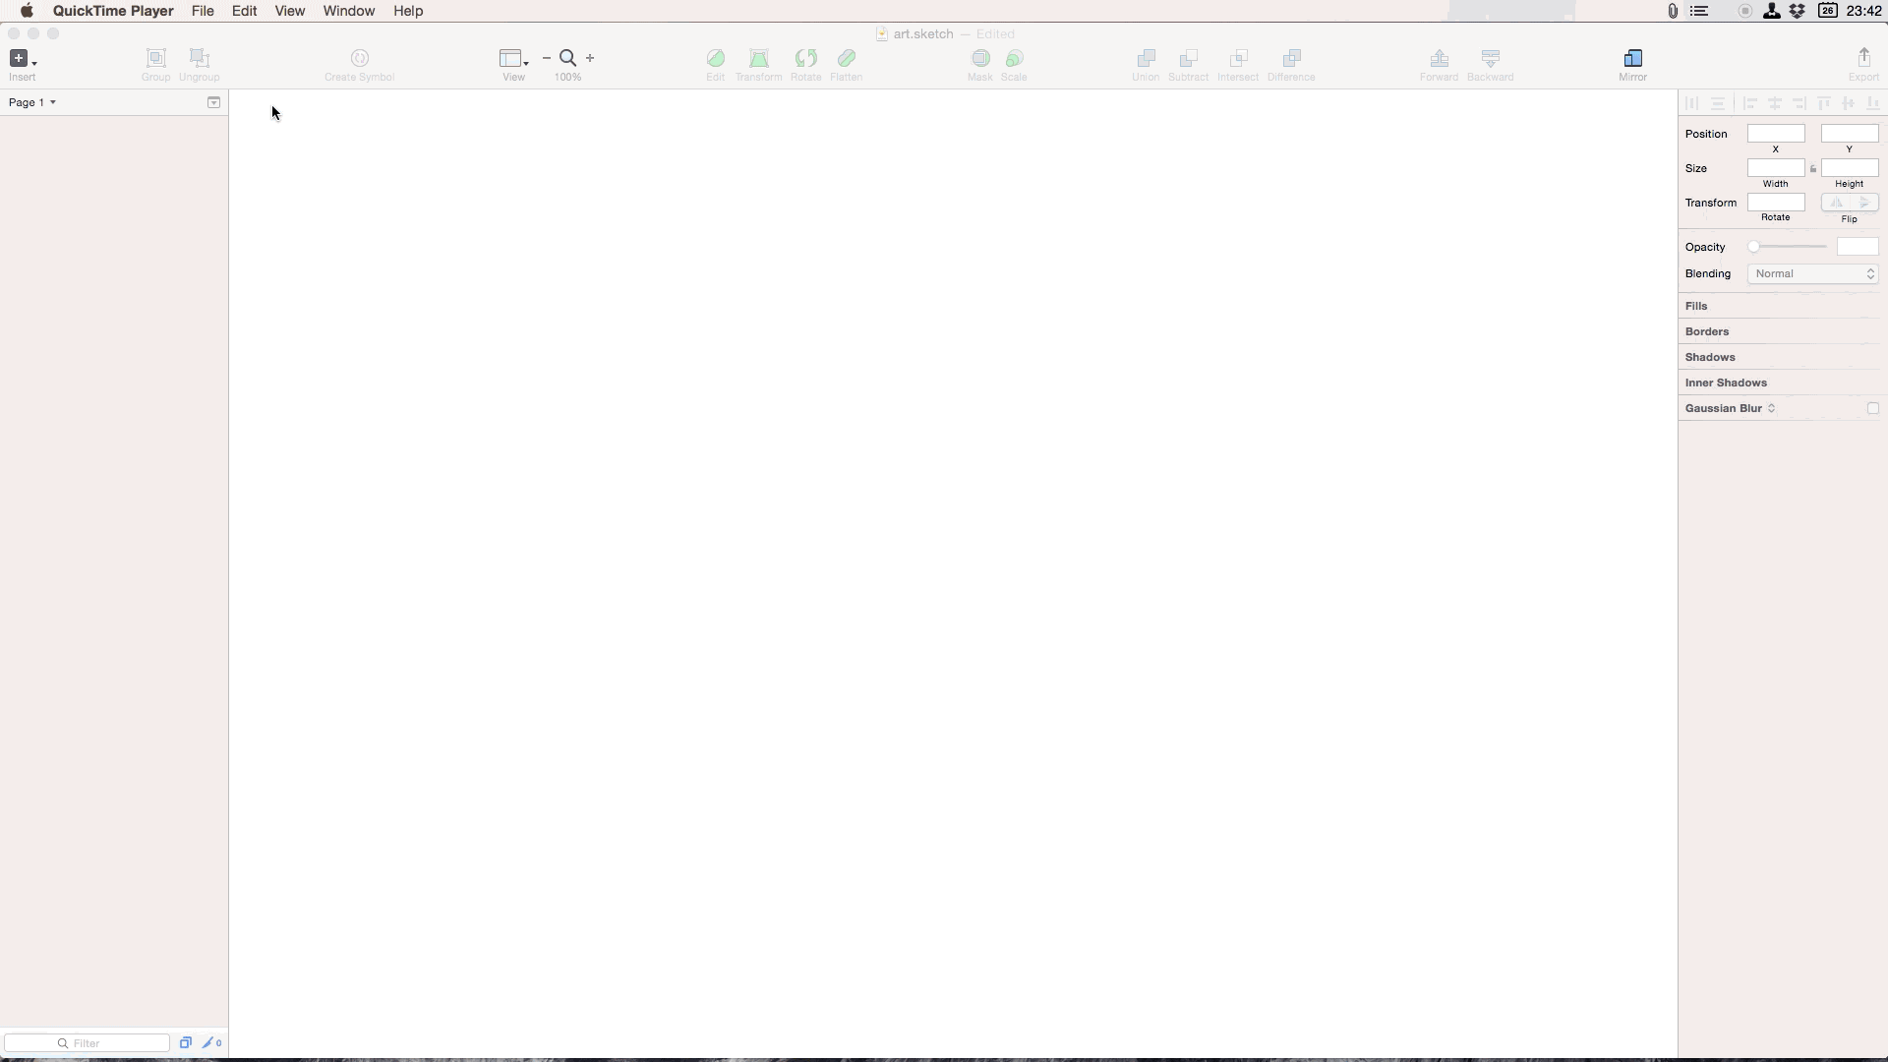Screen dimensions: 1888x1062
Task: Expand the Page 1 dropdown
Action: point(32,102)
